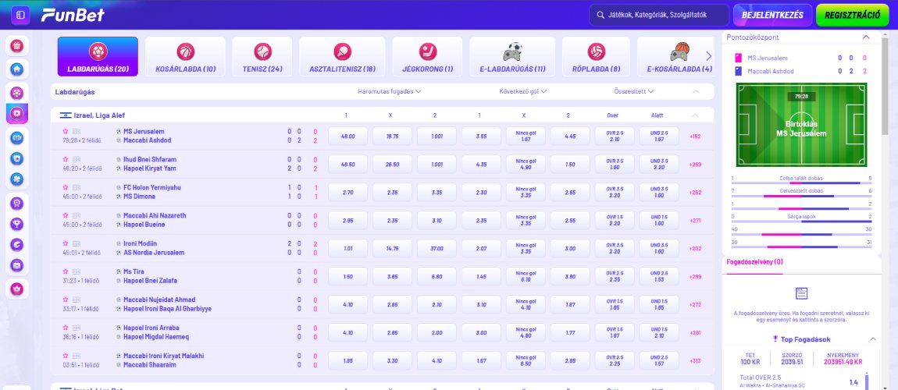
Task: Open the shield icon in sidebar
Action: [17, 158]
